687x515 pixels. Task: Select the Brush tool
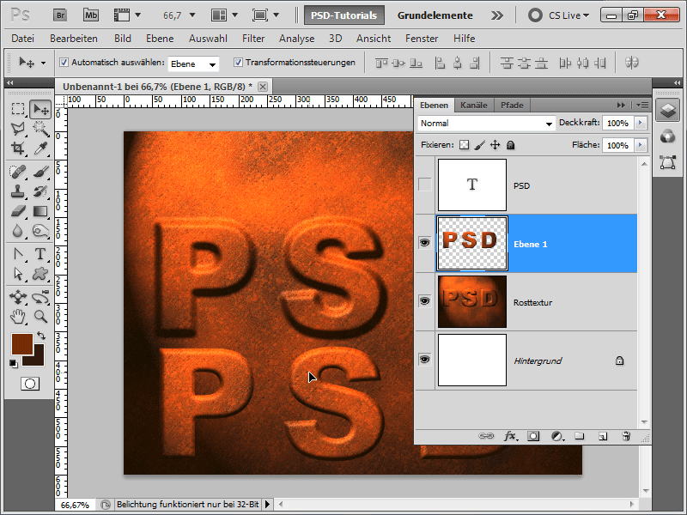(40, 172)
